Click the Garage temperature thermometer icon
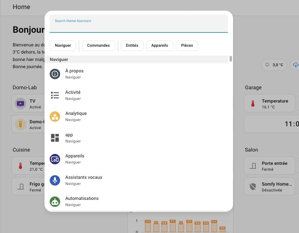The width and height of the screenshot is (299, 233). pyautogui.click(x=253, y=104)
